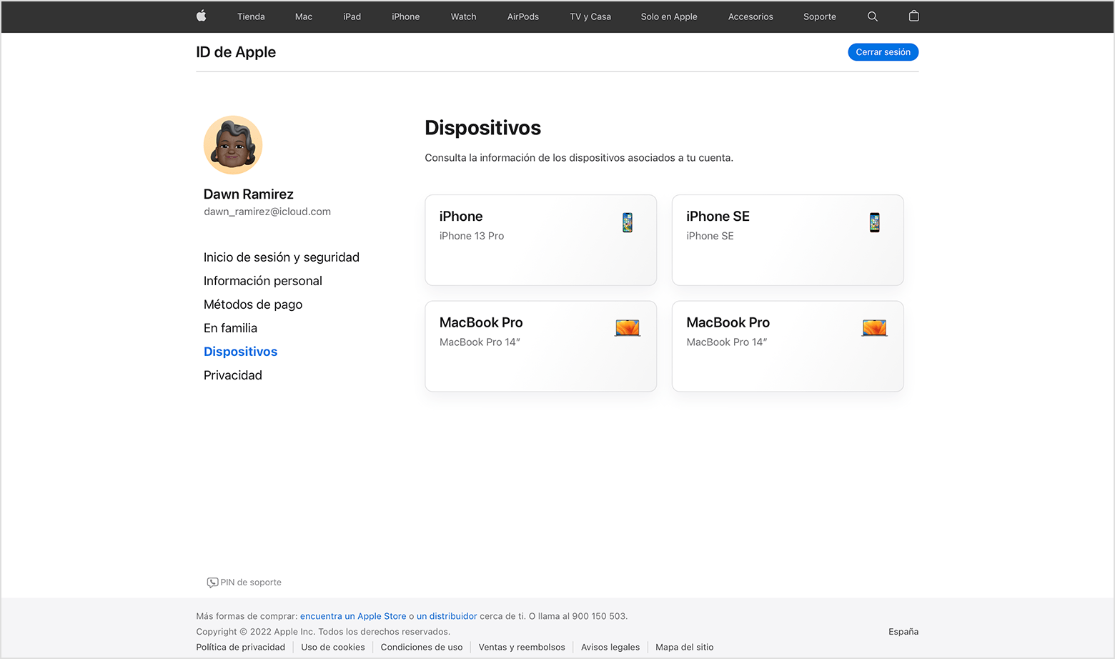Click Dawn Ramirez's memoji avatar
Screen dimensions: 1115x659
[x=233, y=145]
